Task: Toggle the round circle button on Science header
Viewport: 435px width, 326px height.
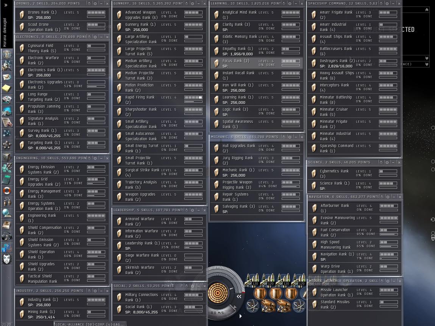Action: coord(387,162)
